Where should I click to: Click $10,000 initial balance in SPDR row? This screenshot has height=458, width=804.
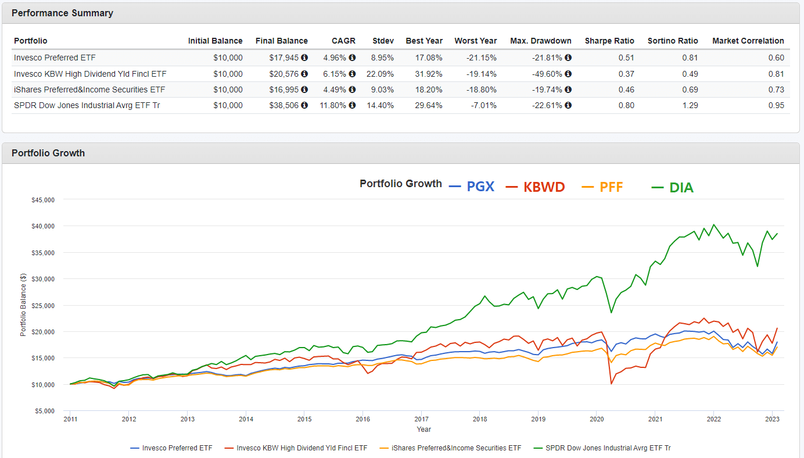point(228,105)
